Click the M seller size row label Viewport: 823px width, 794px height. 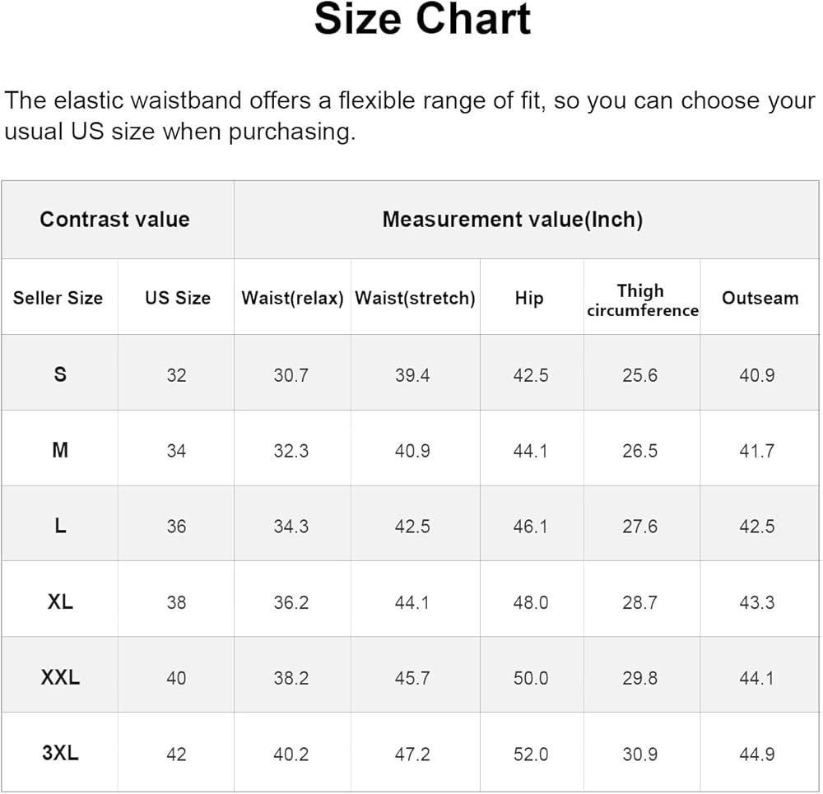[x=60, y=450]
